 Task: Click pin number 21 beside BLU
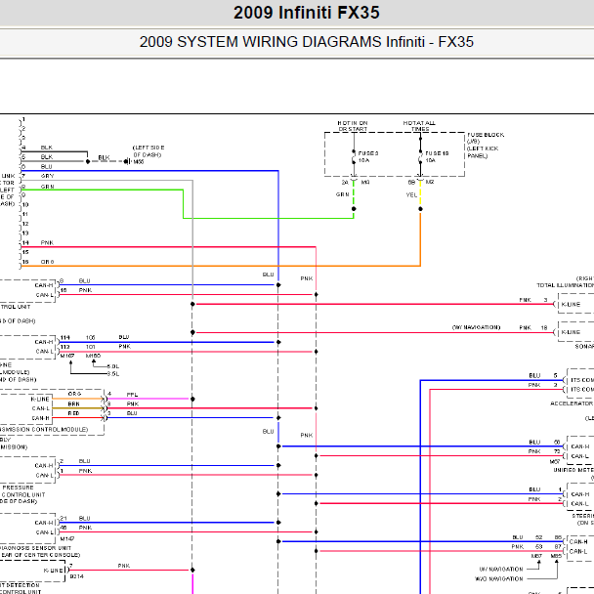[x=64, y=518]
